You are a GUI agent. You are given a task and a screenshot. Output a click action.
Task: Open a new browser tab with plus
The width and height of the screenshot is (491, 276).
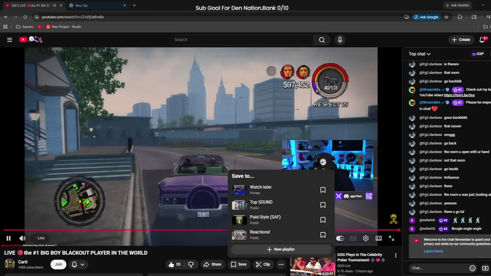pos(134,5)
